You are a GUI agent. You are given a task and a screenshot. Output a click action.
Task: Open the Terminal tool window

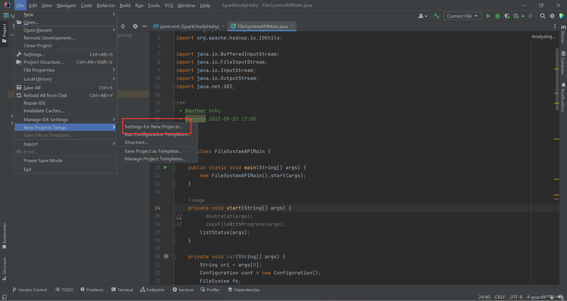[x=122, y=290]
